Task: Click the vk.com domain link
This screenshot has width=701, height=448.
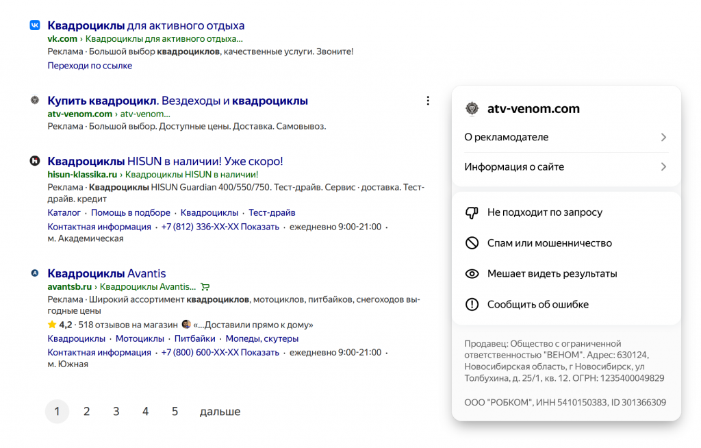Action: 62,39
